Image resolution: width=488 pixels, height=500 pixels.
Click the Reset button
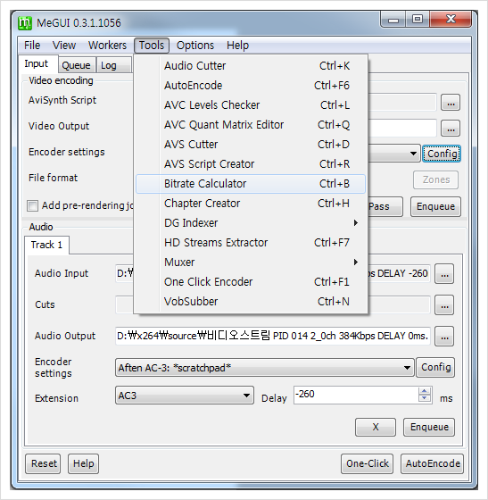[44, 463]
